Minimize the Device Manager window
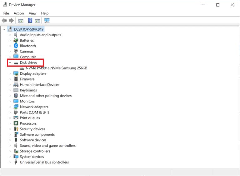Viewport: 240px width, 176px height. 203,5
